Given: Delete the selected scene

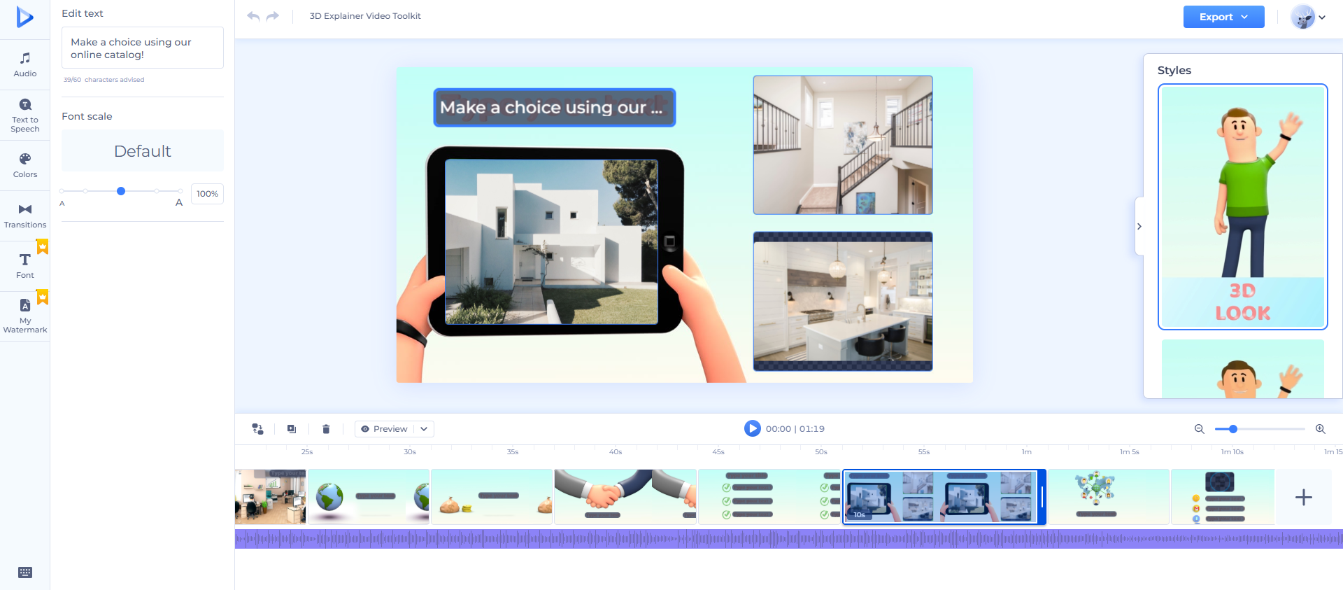Looking at the screenshot, I should [326, 429].
